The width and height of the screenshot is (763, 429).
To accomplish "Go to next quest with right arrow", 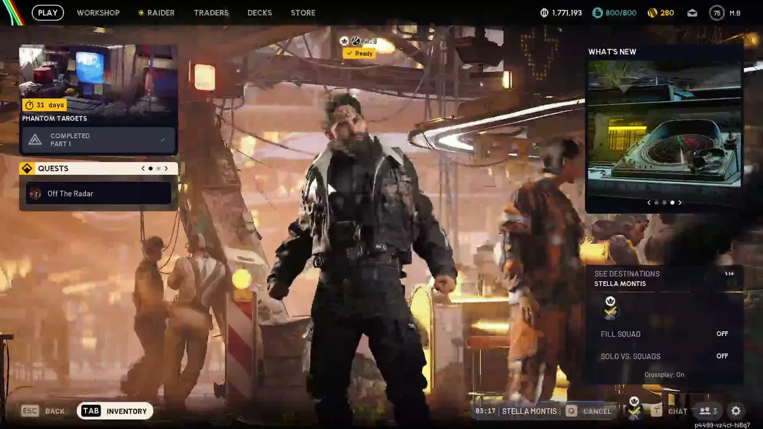I will click(x=166, y=169).
